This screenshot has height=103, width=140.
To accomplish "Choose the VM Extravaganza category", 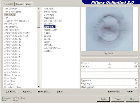I will point(13,12).
